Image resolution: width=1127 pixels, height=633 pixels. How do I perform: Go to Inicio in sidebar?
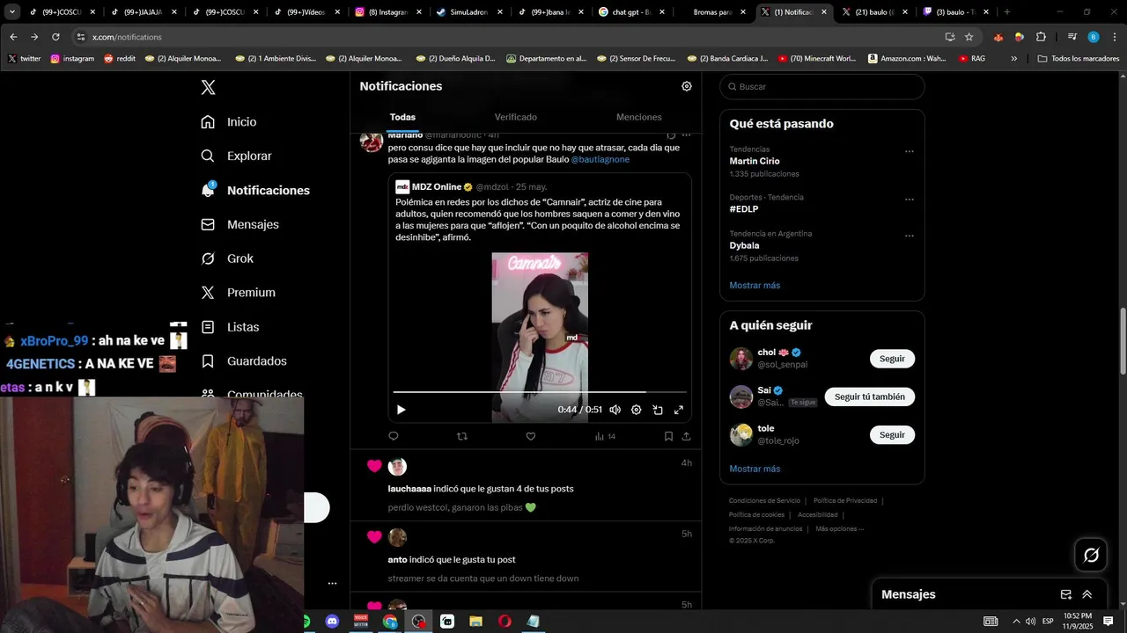pyautogui.click(x=229, y=122)
